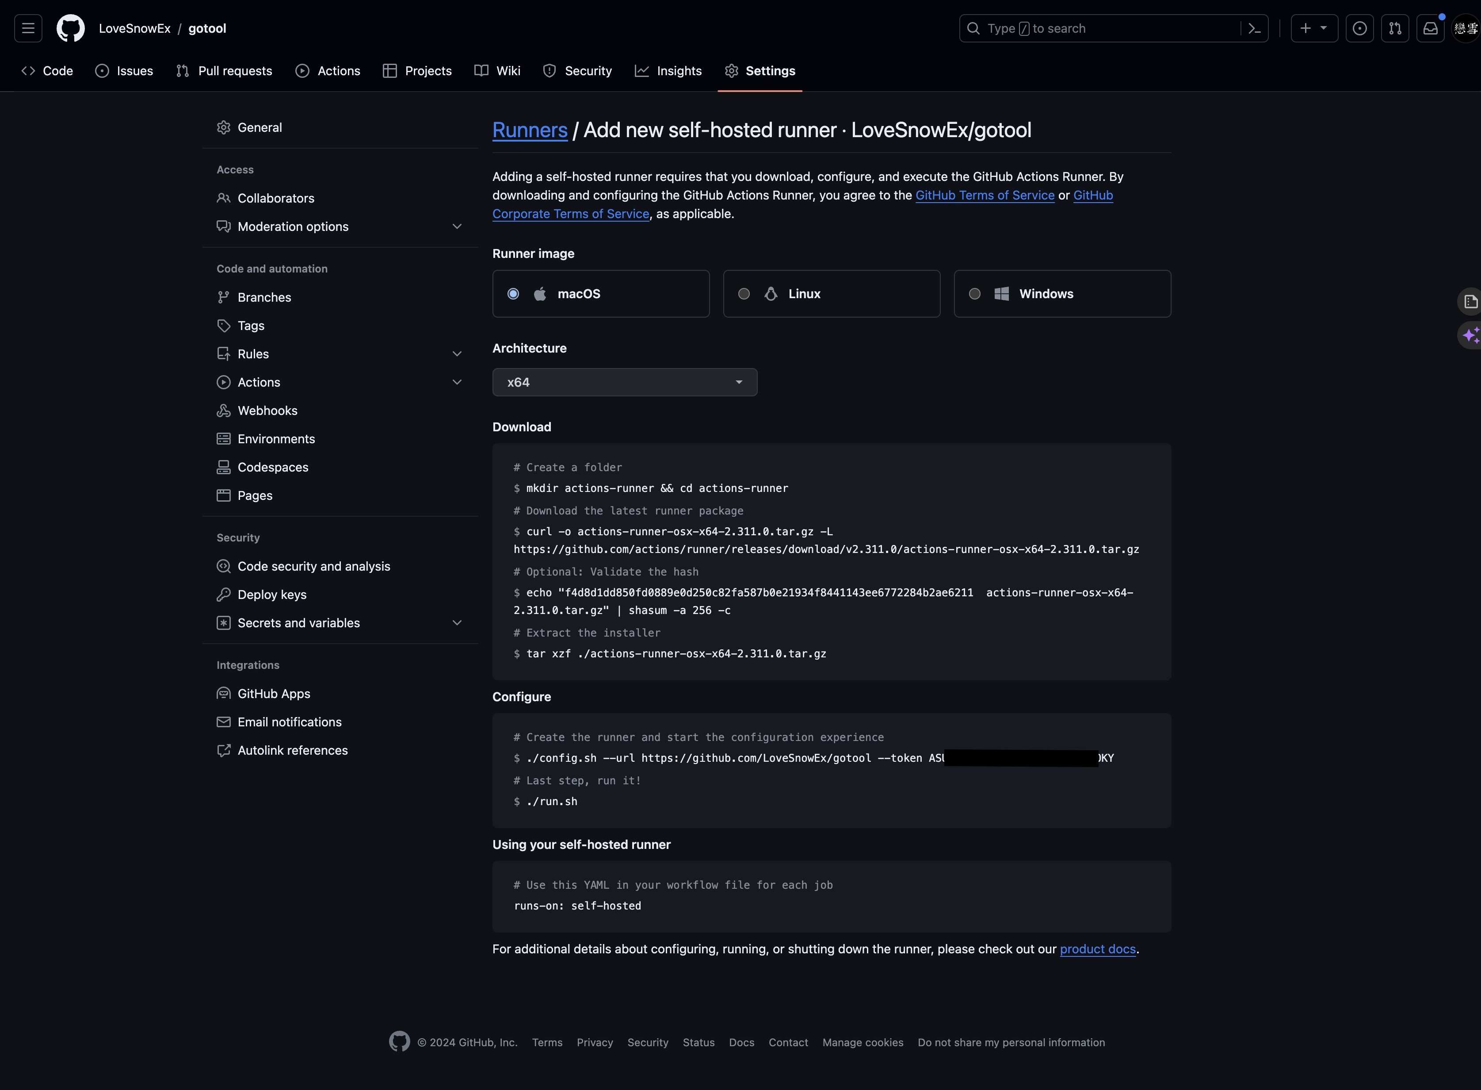This screenshot has width=1481, height=1090.
Task: Switch to the Code tab
Action: (x=47, y=71)
